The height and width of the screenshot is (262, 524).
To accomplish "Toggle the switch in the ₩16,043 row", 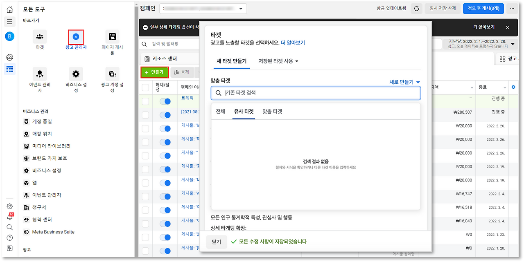I will coord(165,224).
